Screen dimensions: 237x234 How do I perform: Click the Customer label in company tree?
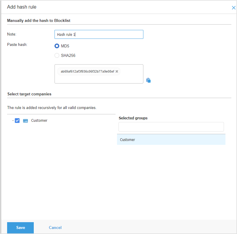39,121
